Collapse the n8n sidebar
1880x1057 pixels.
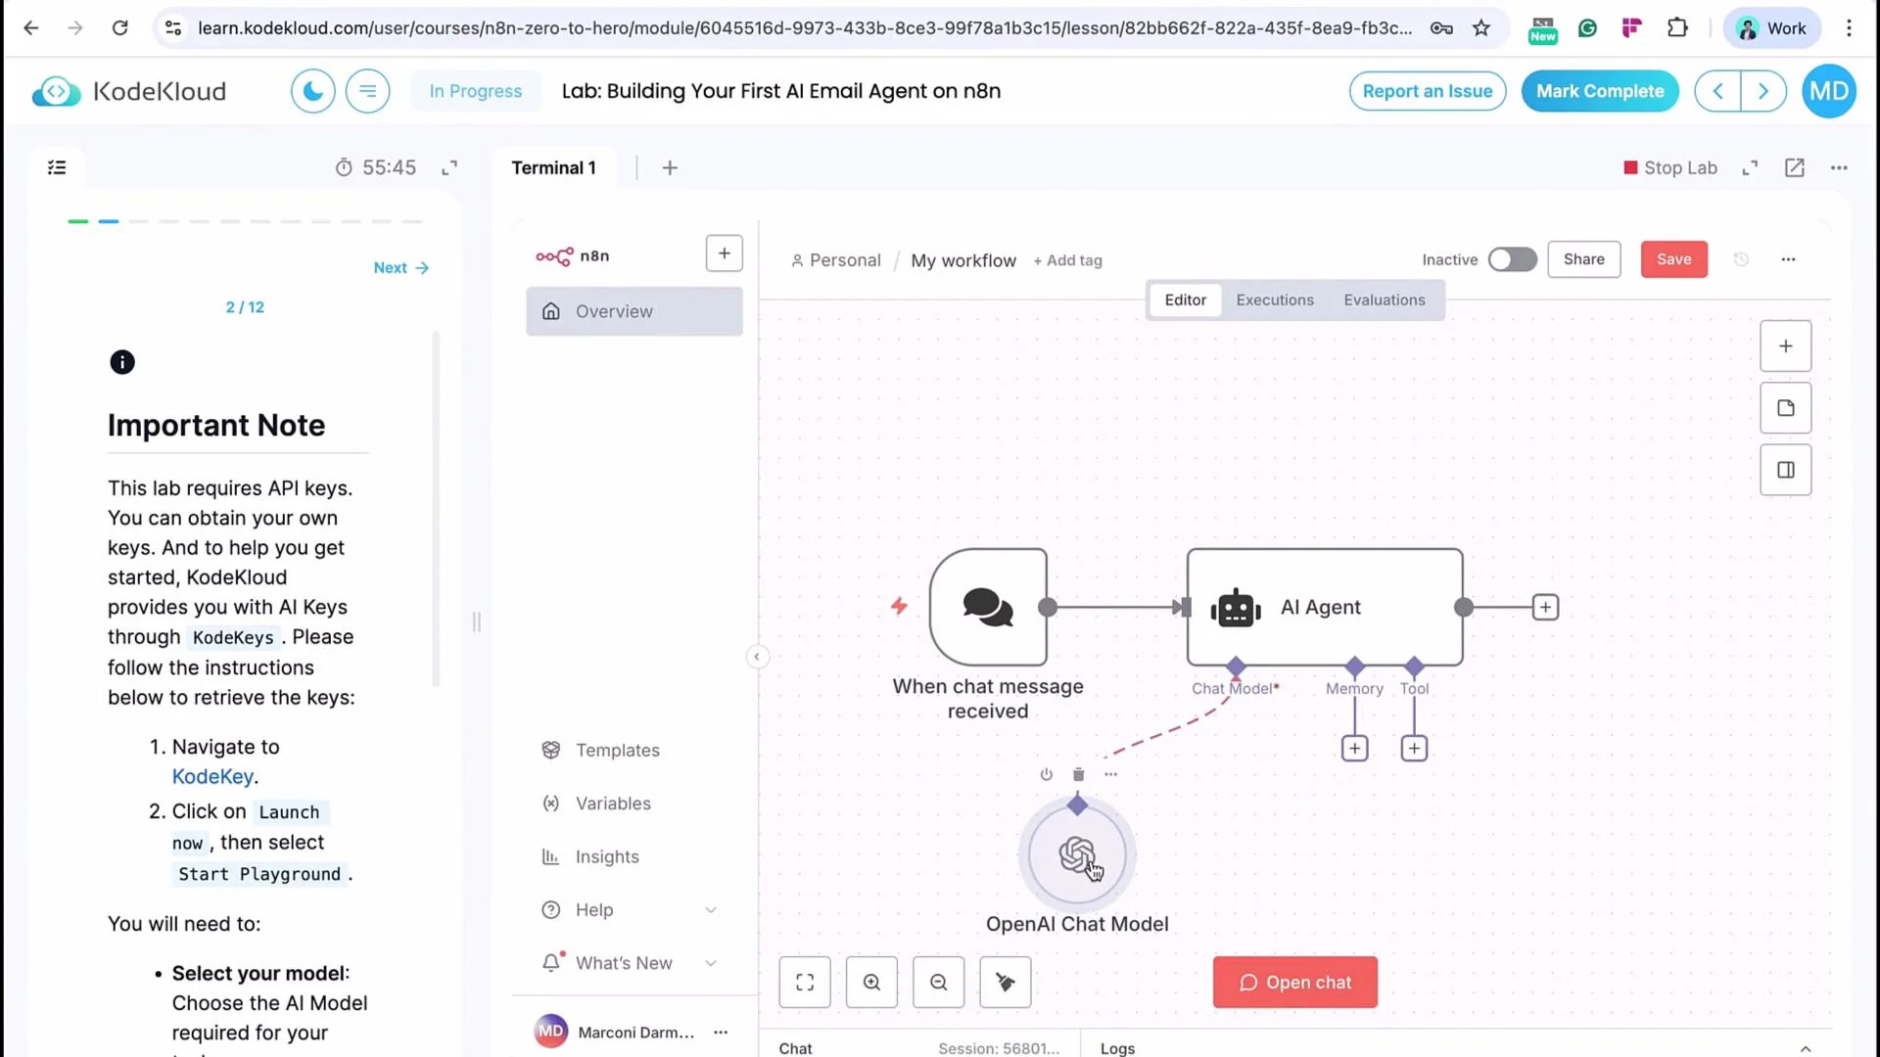pyautogui.click(x=757, y=657)
